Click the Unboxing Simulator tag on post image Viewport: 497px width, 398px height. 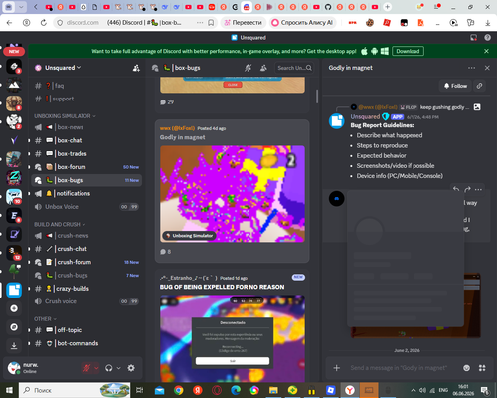tap(189, 236)
